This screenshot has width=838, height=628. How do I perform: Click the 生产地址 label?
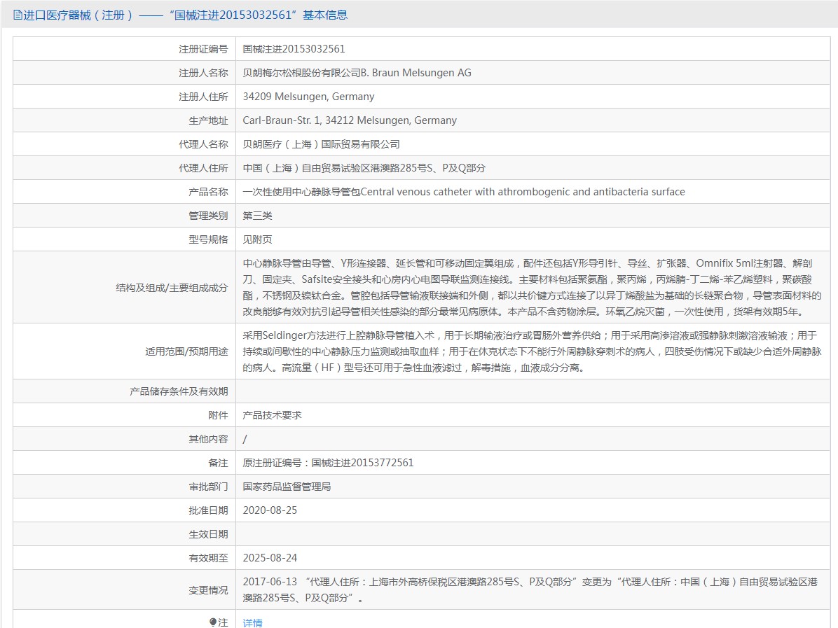click(x=208, y=120)
